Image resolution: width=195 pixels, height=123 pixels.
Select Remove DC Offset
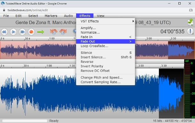105,71
